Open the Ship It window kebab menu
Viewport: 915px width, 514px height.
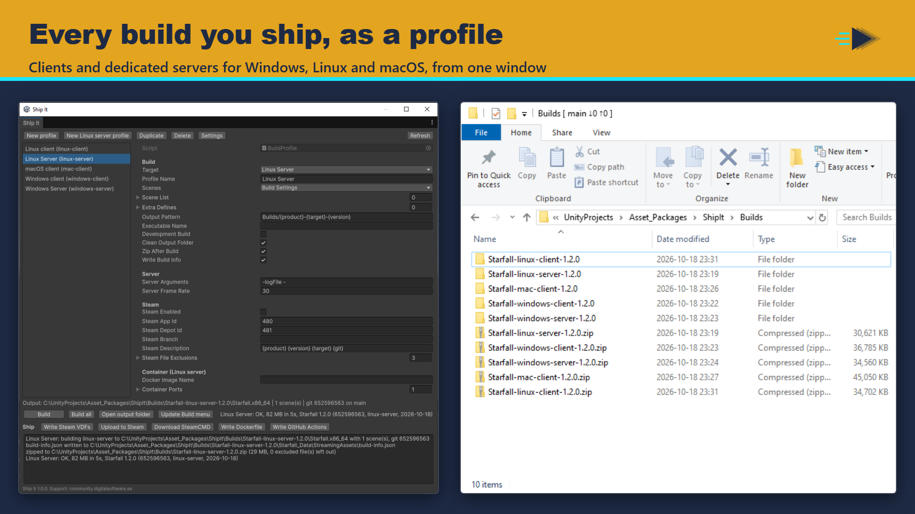pyautogui.click(x=432, y=123)
